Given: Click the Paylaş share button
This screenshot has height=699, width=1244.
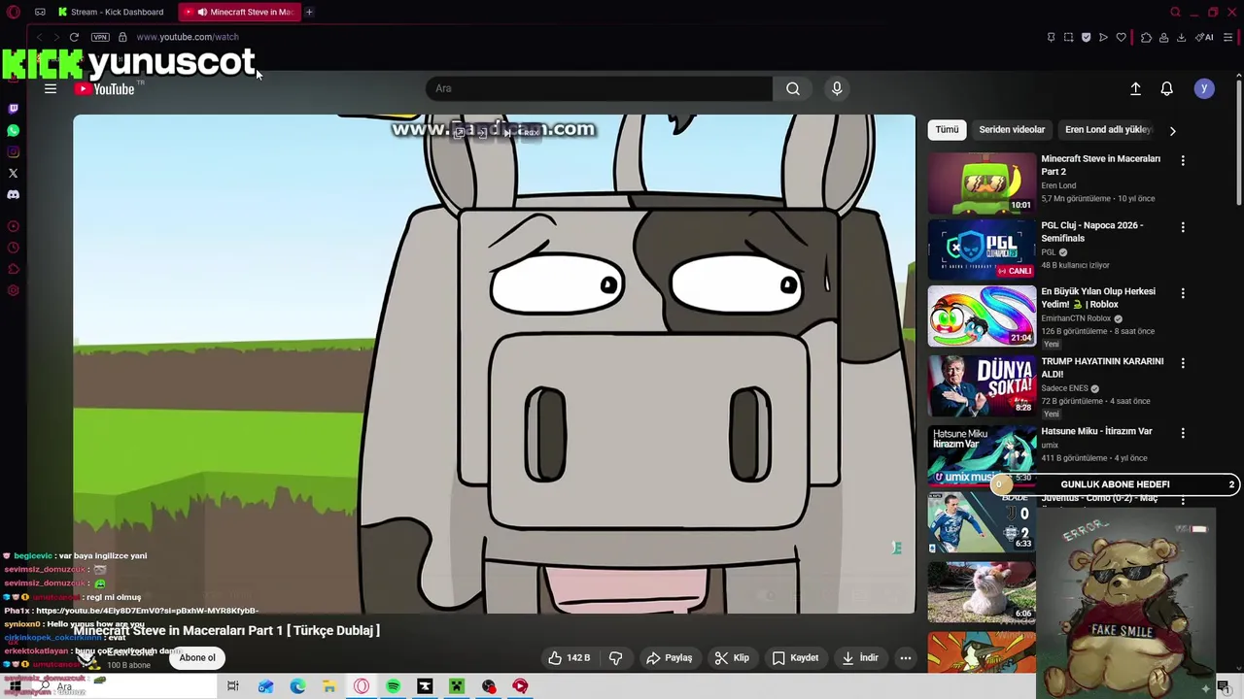Looking at the screenshot, I should point(670,657).
